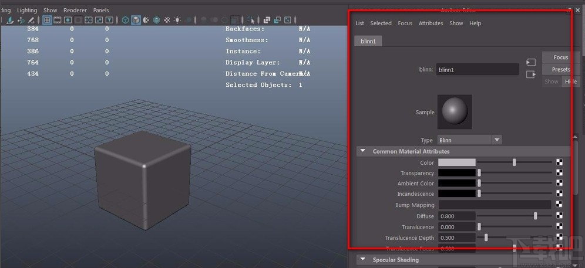The image size is (585, 268).
Task: Click the Color slider handle
Action: pos(514,162)
